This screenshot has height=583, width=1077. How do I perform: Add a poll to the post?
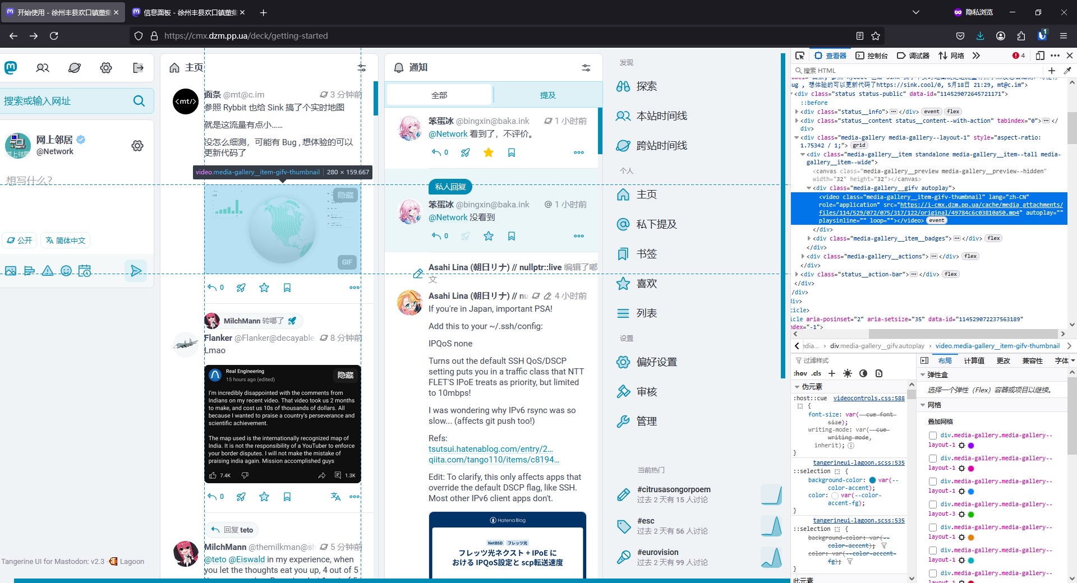[x=29, y=271]
